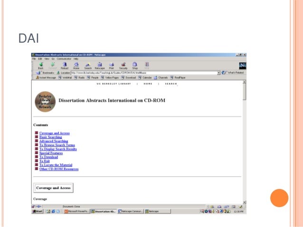Open the Go menu
This screenshot has height=227, width=303.
(53, 59)
